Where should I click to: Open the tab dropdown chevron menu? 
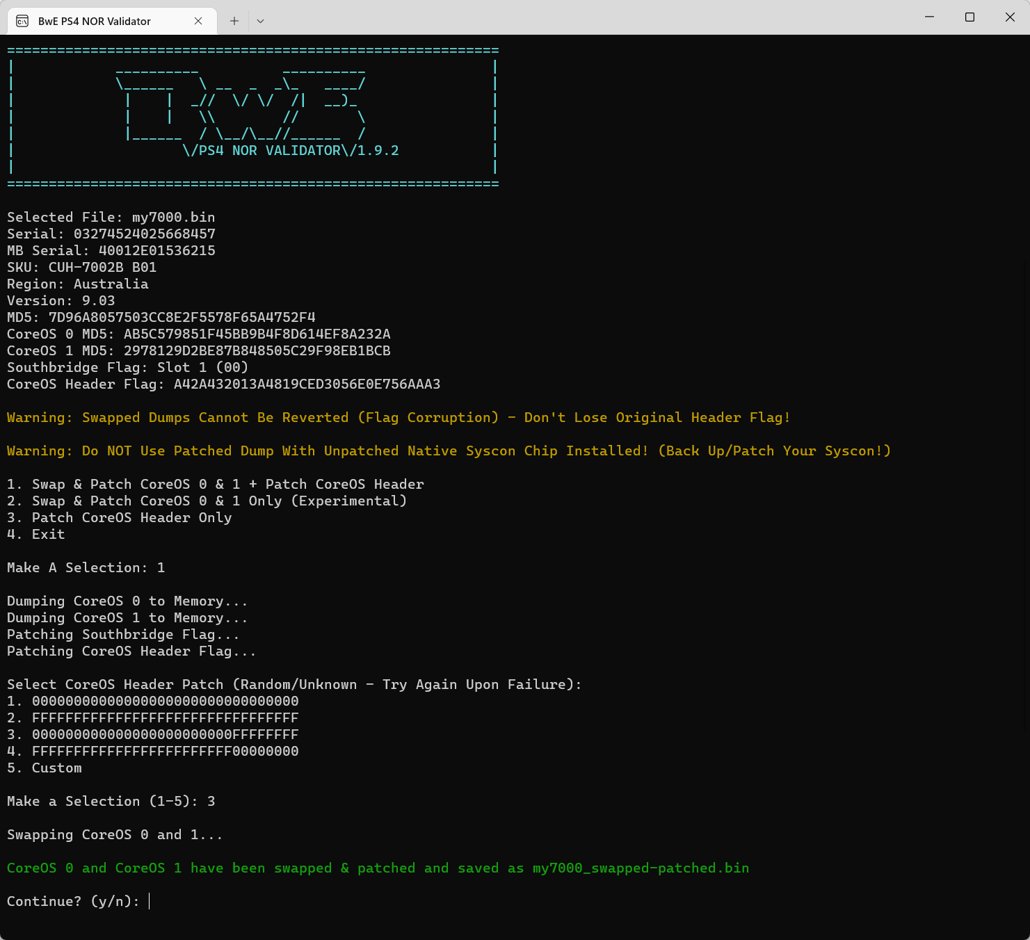tap(260, 21)
